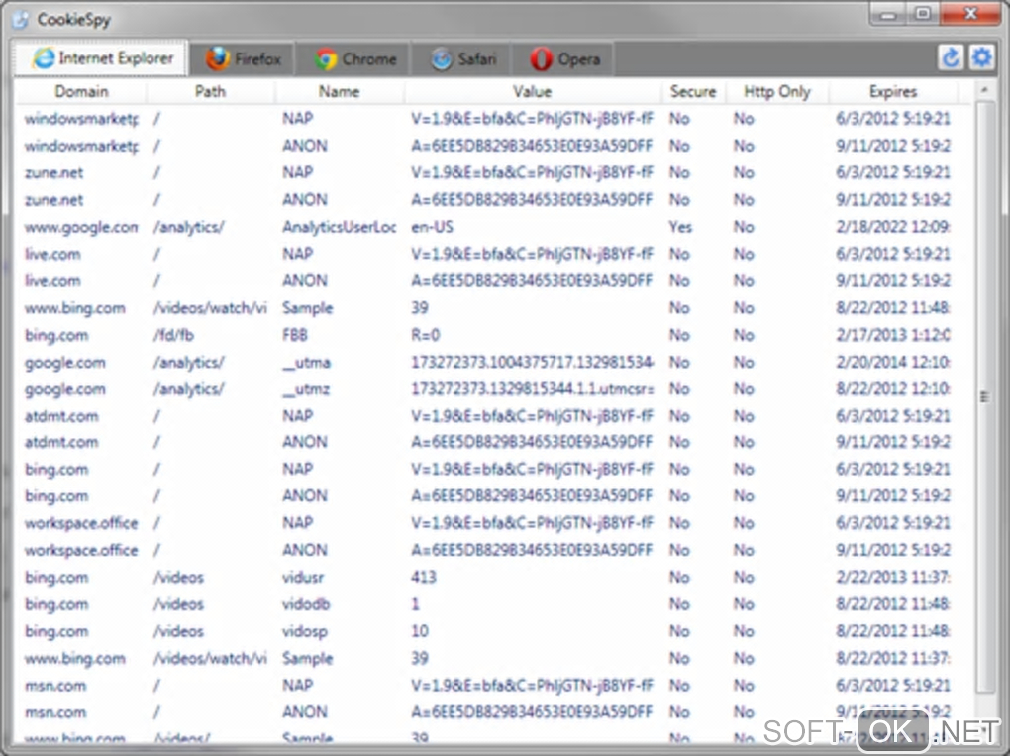Viewport: 1010px width, 756px height.
Task: Click the vidosp cookie name
Action: (305, 631)
